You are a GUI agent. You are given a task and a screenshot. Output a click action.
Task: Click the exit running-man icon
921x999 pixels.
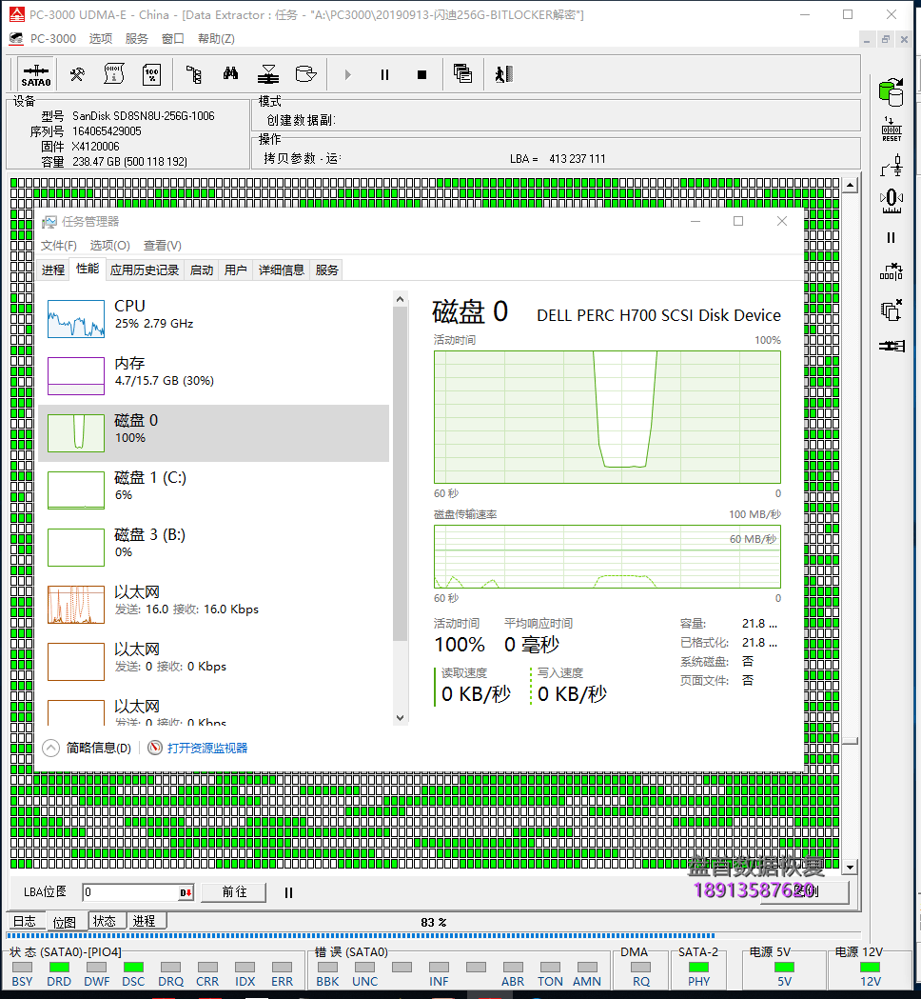coord(503,74)
